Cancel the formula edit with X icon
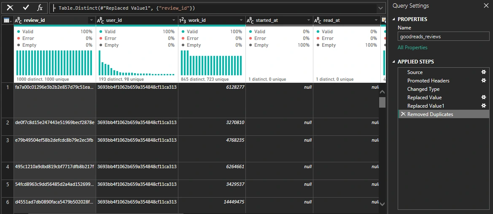Image resolution: width=493 pixels, height=214 pixels. pyautogui.click(x=10, y=8)
